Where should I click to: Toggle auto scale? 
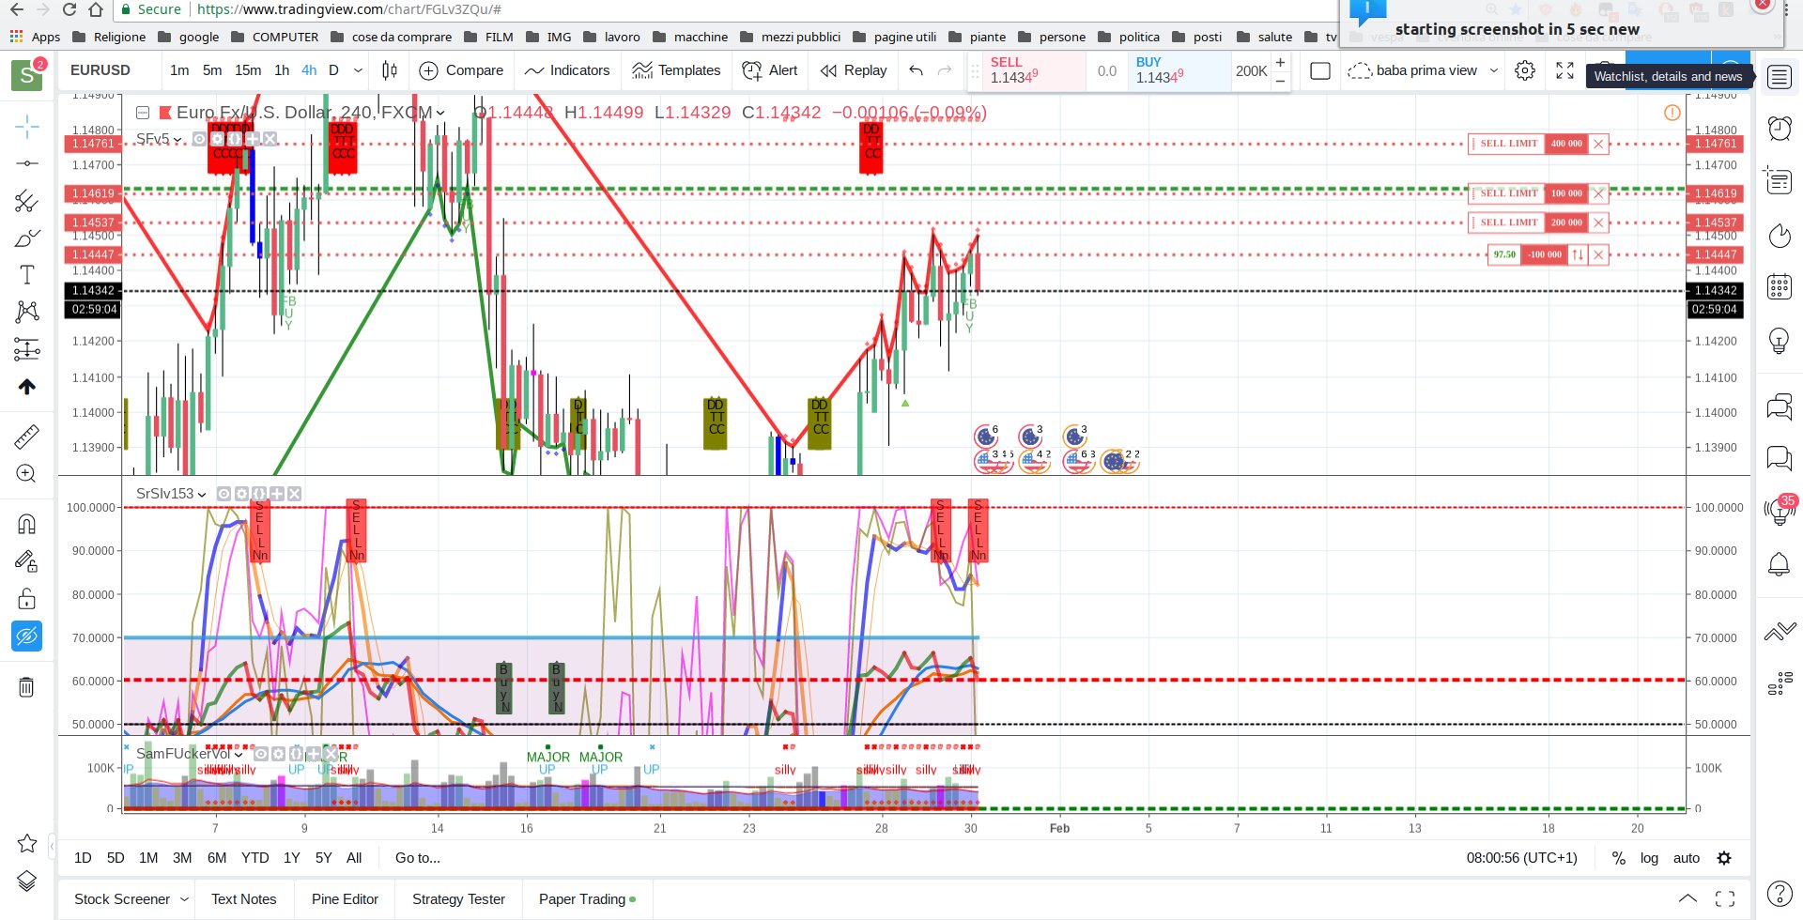click(1687, 858)
